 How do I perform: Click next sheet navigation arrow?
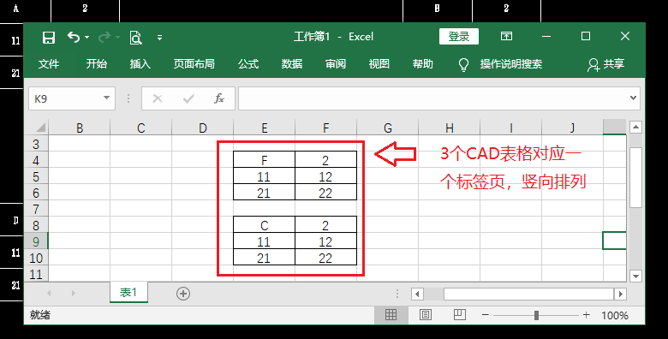click(x=74, y=294)
